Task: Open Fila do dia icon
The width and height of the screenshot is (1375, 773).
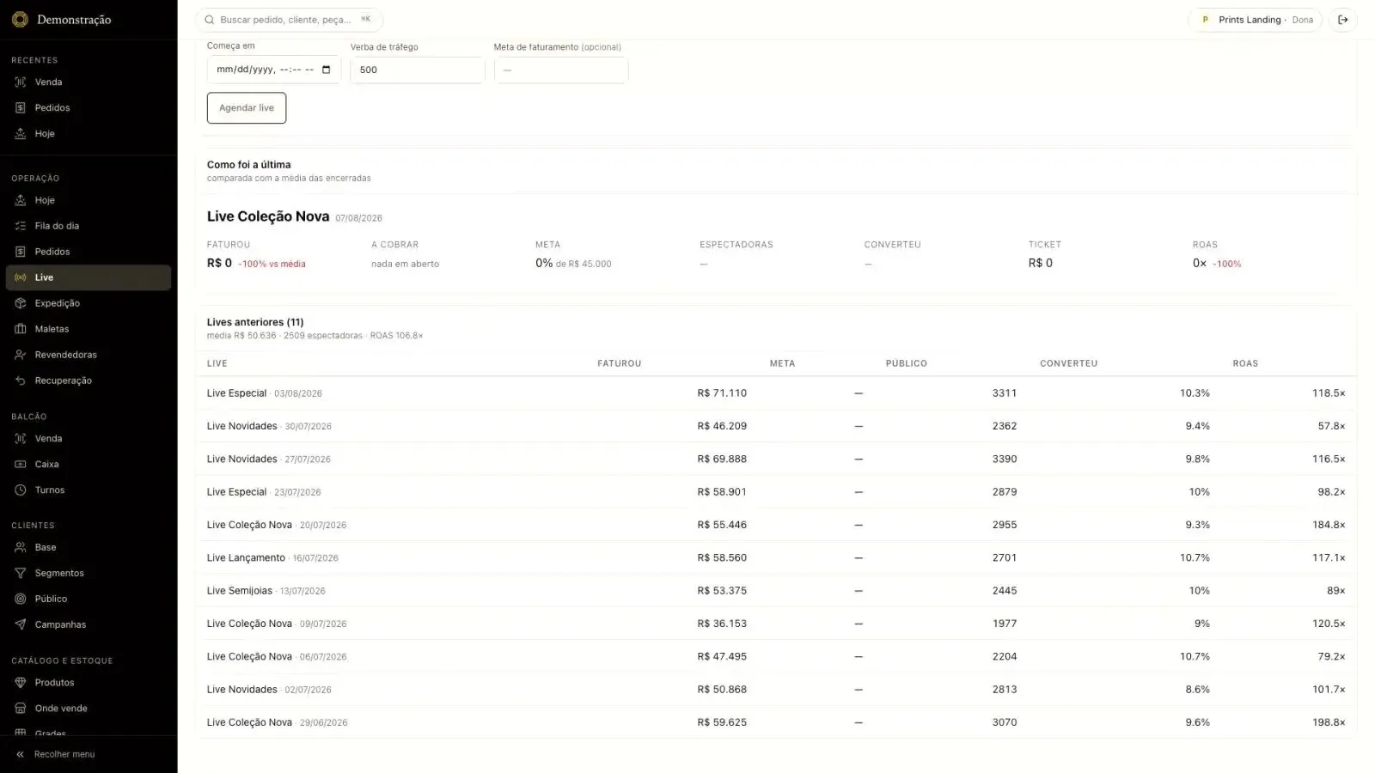Action: pos(21,226)
